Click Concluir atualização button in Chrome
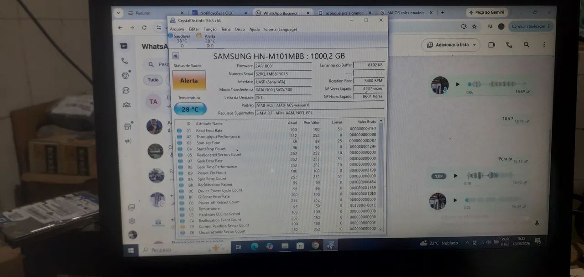584x277 pixels. (531, 26)
